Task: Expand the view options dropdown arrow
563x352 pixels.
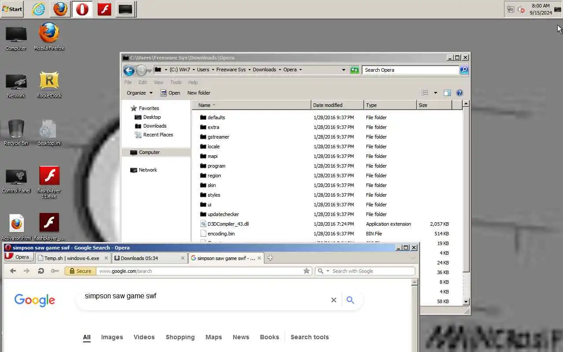Action: (x=435, y=93)
